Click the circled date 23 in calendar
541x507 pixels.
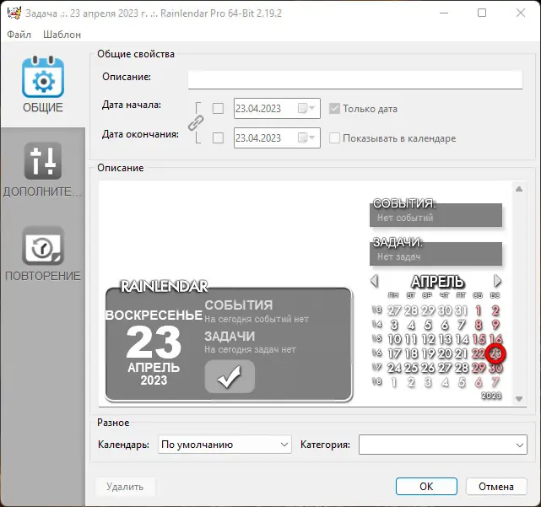coord(495,353)
